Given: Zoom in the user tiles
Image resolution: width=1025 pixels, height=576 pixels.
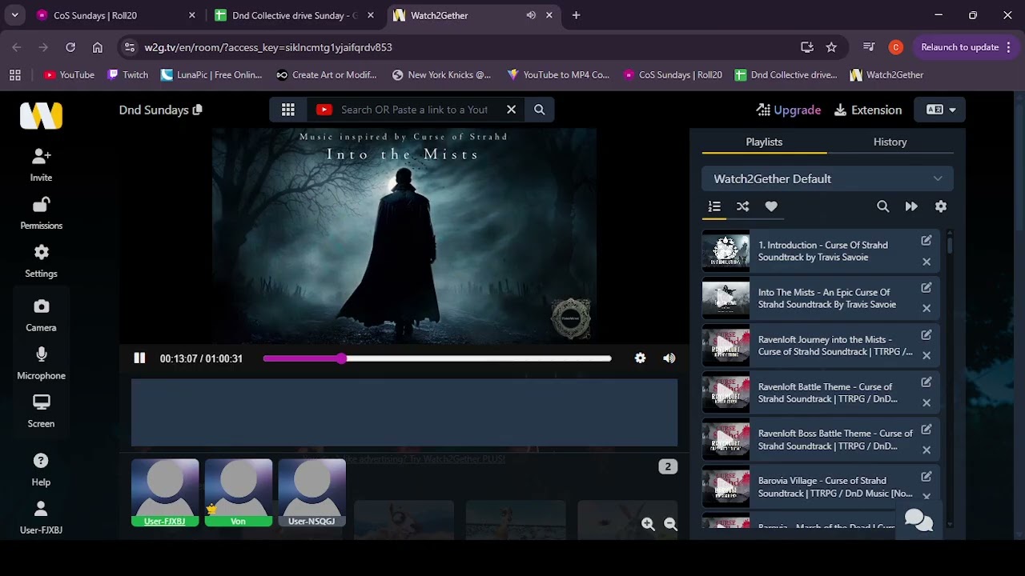Looking at the screenshot, I should pos(648,524).
